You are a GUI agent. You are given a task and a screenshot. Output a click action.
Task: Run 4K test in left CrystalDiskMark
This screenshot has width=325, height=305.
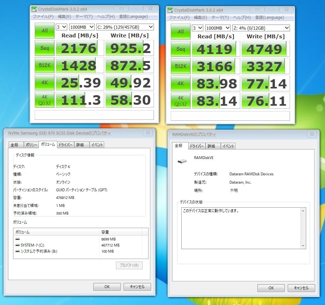point(45,82)
